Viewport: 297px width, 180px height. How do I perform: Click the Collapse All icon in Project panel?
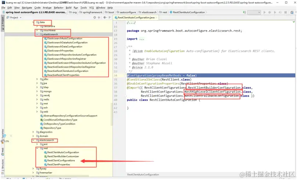point(99,17)
